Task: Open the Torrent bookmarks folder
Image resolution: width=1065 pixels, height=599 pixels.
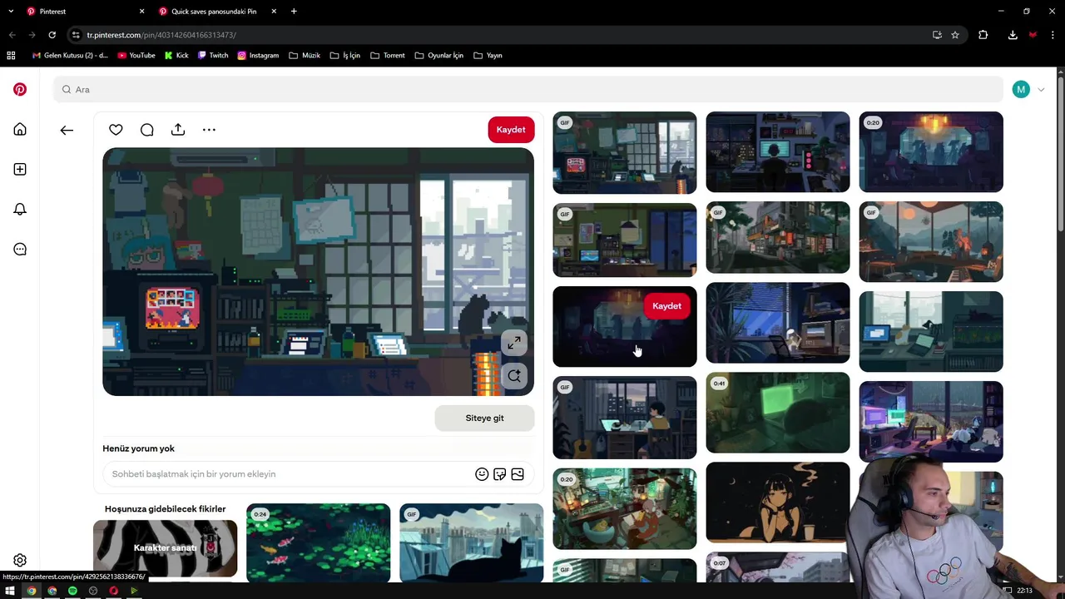Action: (388, 56)
